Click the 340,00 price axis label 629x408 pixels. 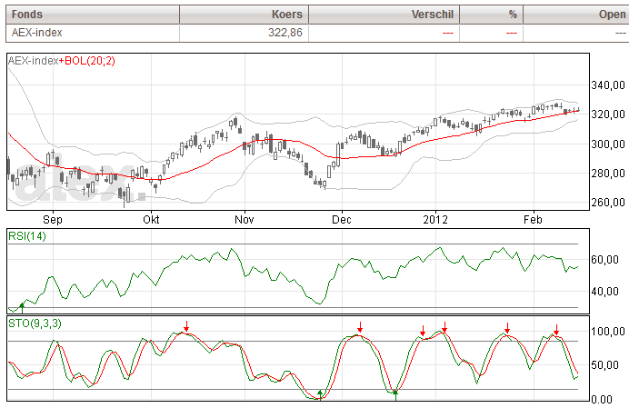(608, 85)
